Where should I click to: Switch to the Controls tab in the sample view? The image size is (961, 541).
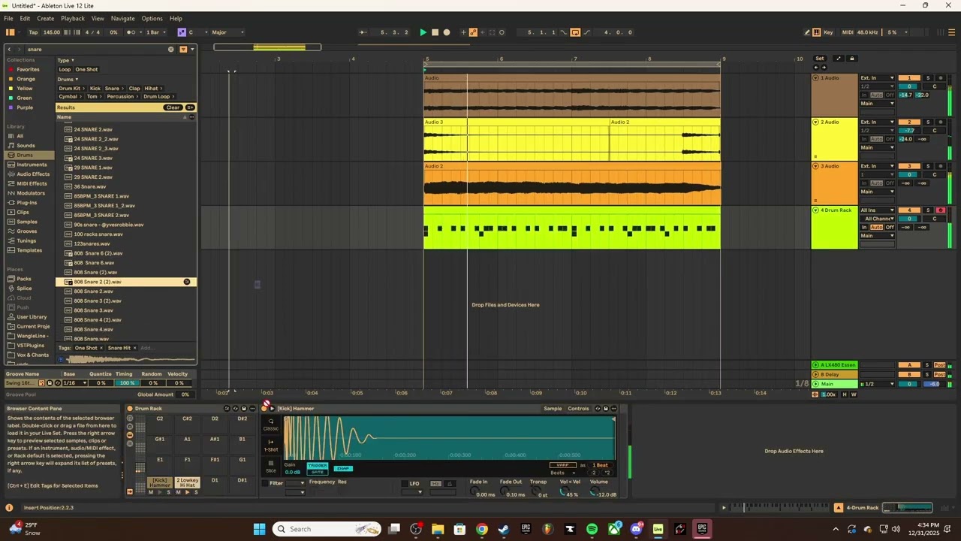pyautogui.click(x=578, y=409)
